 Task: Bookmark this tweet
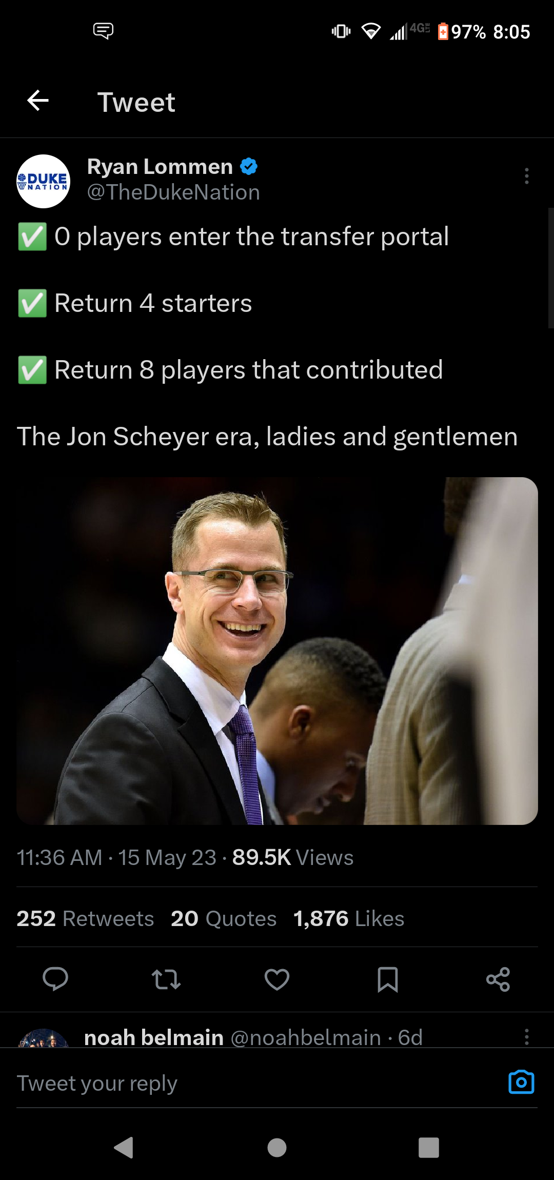tap(388, 979)
